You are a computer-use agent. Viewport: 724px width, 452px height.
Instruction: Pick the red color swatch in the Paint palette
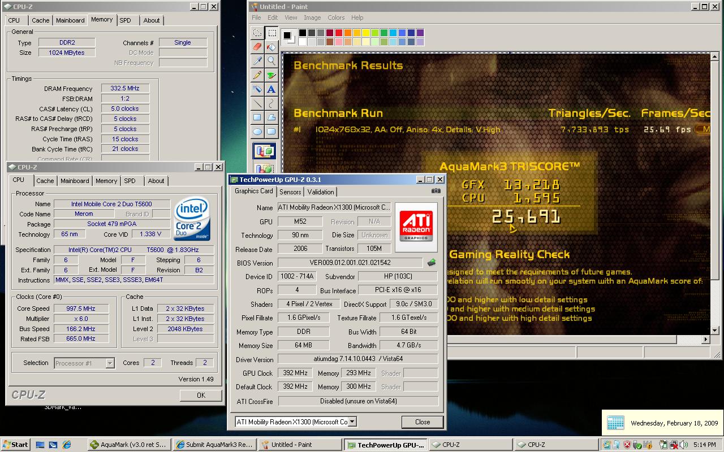pos(338,33)
